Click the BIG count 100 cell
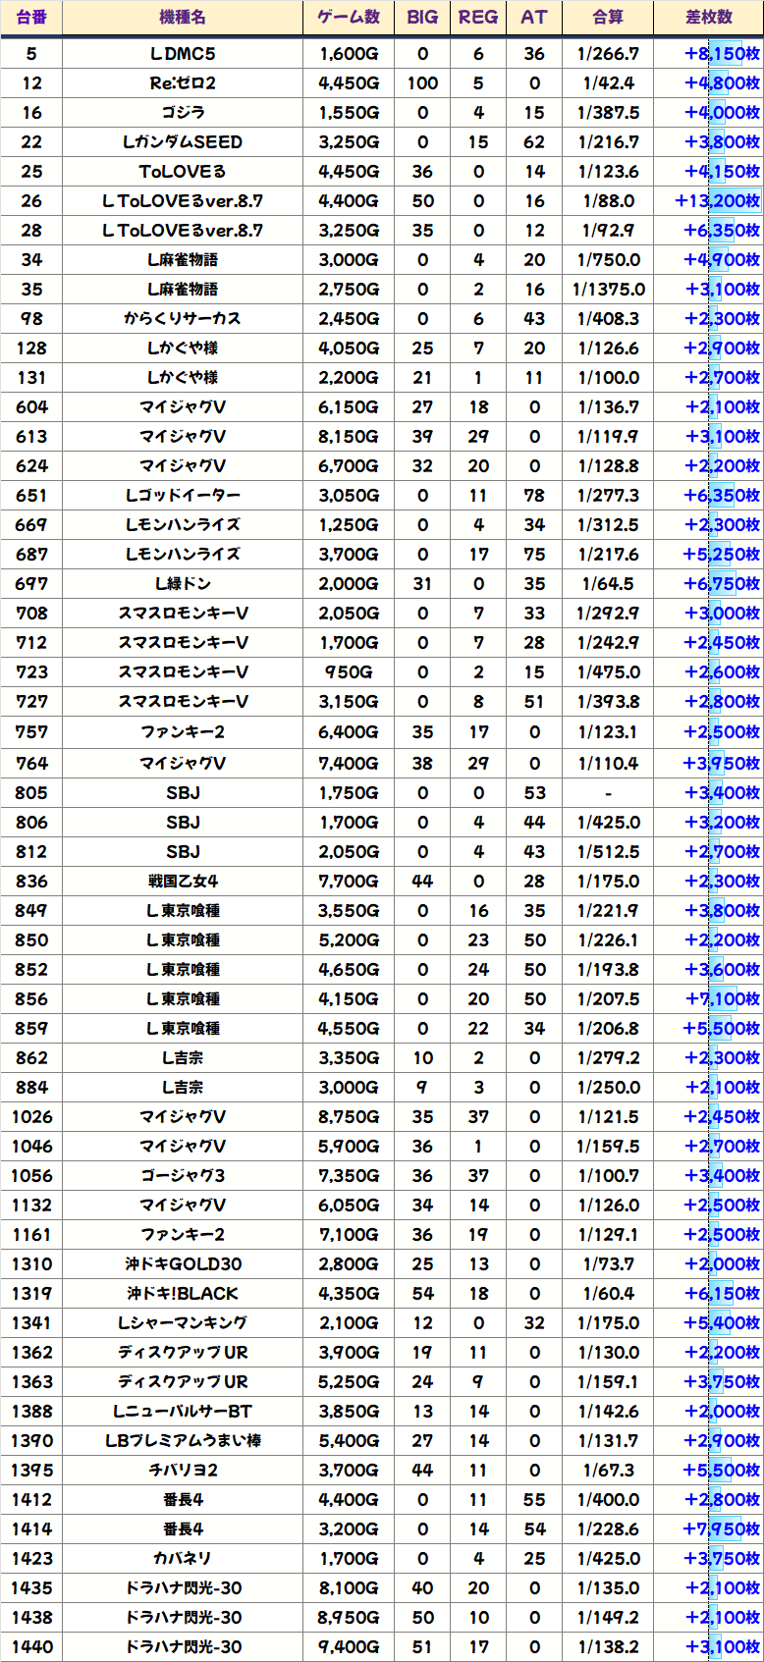Screen dimensions: 764x1662 [422, 83]
